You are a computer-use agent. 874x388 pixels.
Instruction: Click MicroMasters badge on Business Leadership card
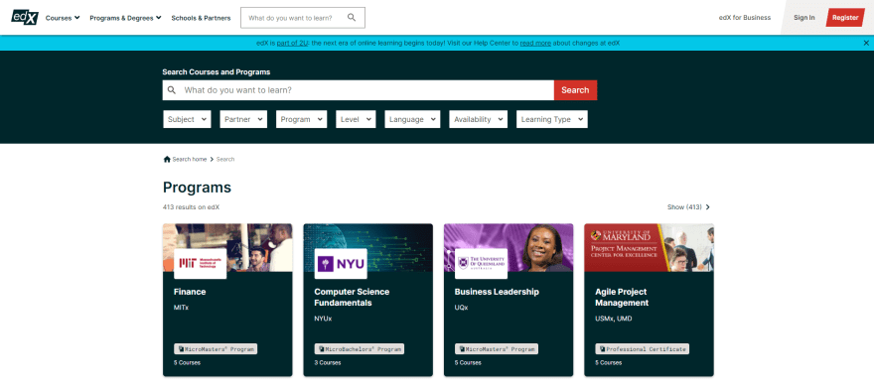point(497,349)
